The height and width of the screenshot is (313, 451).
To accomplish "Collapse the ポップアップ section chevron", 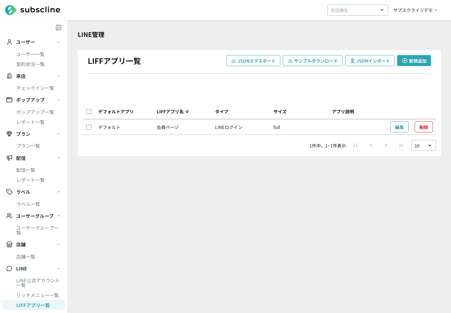I will 59,100.
